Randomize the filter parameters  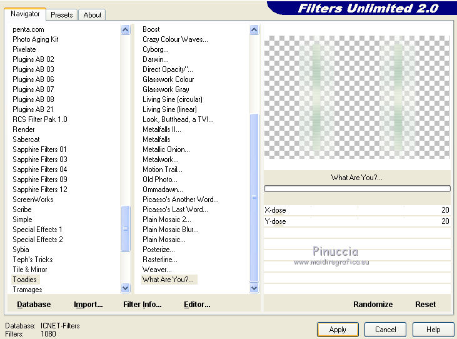coord(373,305)
